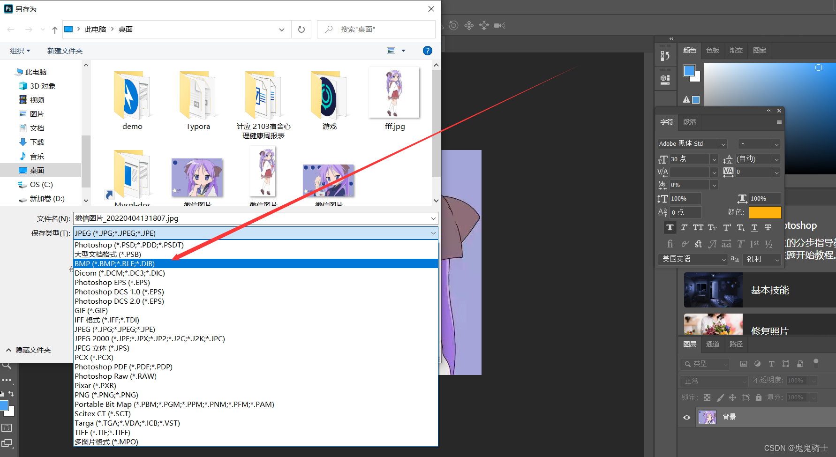Click lock position icon in Layers panel
The image size is (836, 457).
(732, 397)
